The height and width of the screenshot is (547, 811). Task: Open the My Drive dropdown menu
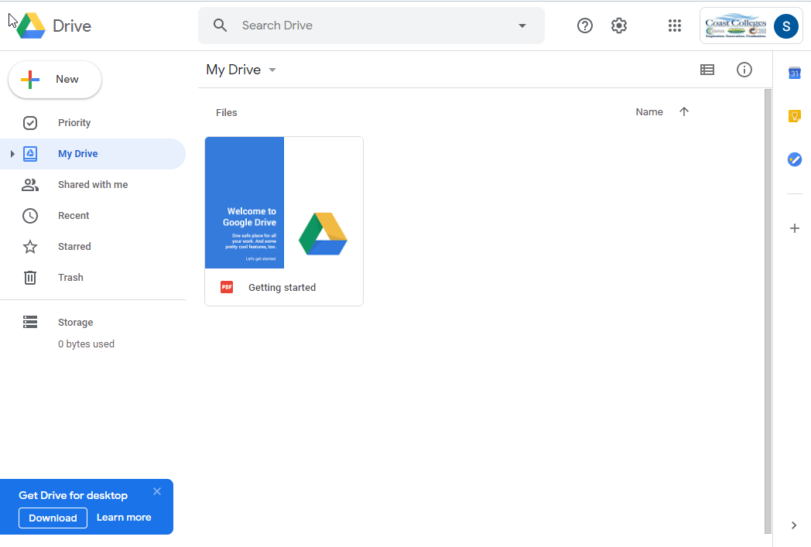coord(272,70)
